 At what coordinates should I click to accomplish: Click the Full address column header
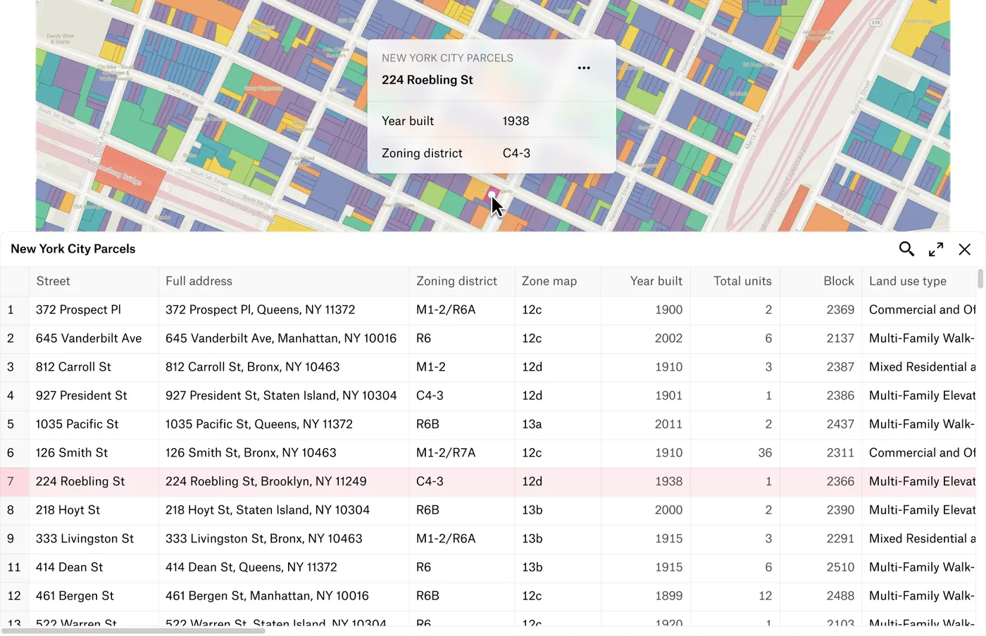click(x=284, y=281)
